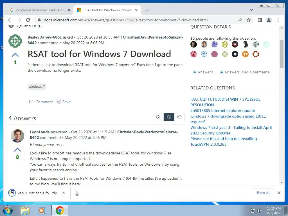View site information via padlock icon

coord(39,20)
